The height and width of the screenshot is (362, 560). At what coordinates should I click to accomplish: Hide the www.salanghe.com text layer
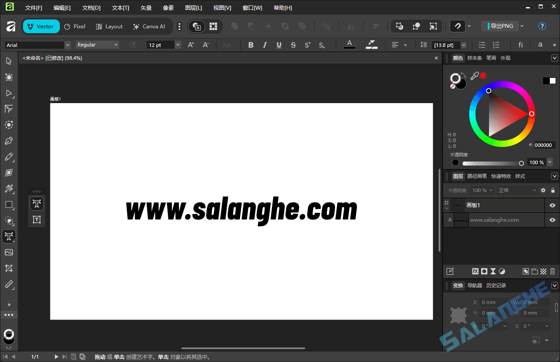tap(552, 220)
